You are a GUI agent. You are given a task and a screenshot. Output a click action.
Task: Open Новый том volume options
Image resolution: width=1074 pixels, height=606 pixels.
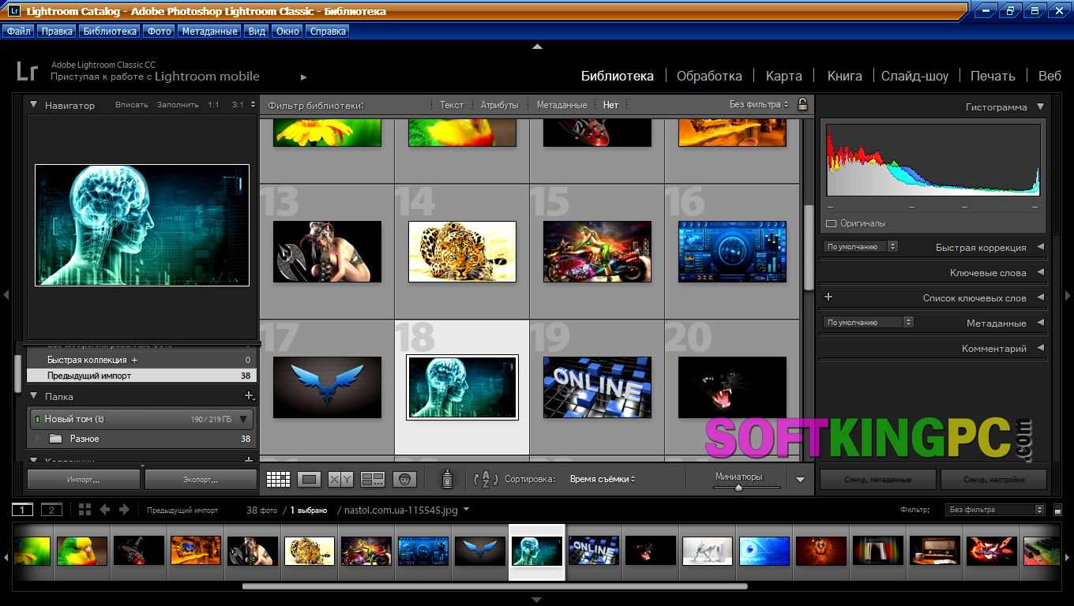[244, 419]
